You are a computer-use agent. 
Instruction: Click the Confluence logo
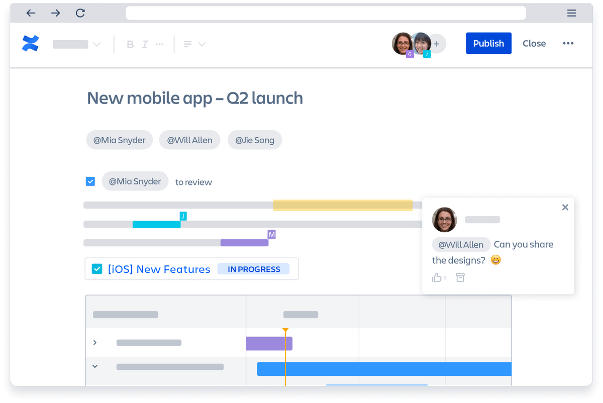click(x=31, y=44)
